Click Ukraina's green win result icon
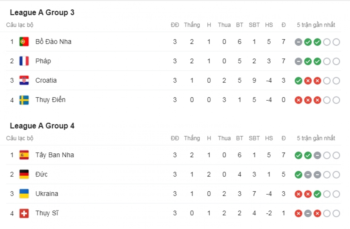The width and height of the screenshot is (350, 229). [x=317, y=194]
